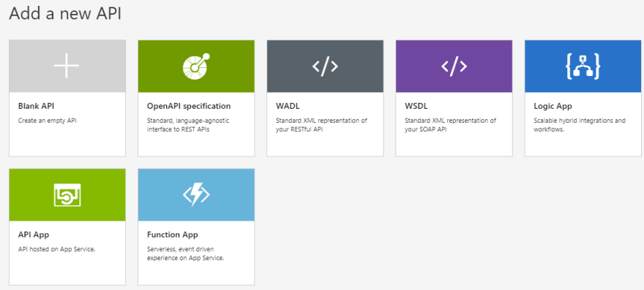This screenshot has height=290, width=644.
Task: Select the Function App title
Action: 173,235
